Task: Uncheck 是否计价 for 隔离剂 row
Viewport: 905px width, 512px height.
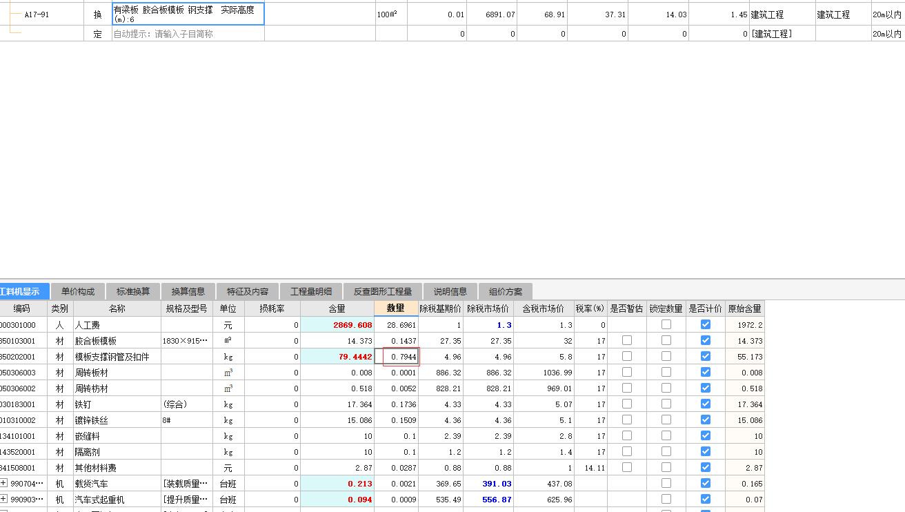Action: (706, 451)
